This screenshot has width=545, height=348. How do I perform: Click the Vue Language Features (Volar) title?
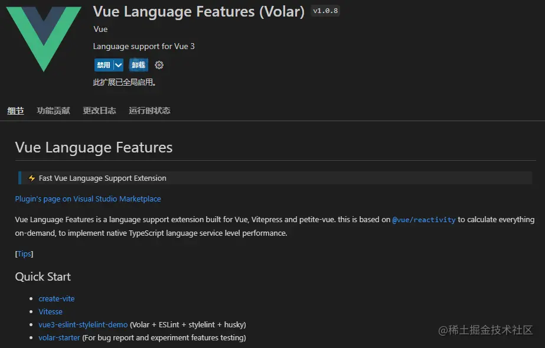pyautogui.click(x=199, y=12)
